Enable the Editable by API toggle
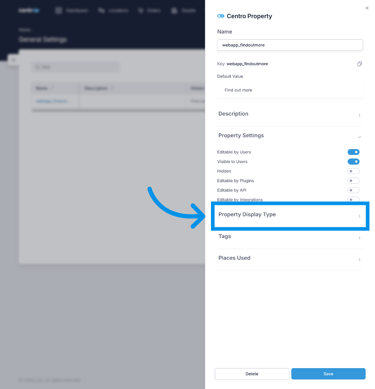 click(x=353, y=190)
